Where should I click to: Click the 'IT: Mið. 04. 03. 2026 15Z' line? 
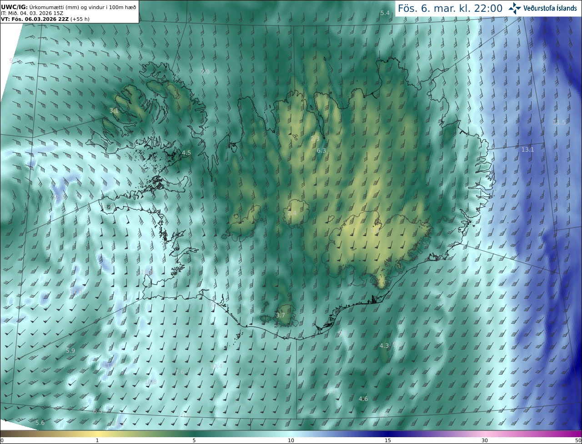pos(32,13)
